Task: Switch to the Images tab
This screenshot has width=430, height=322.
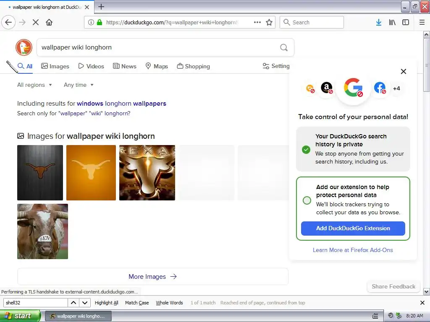Action: [x=55, y=66]
